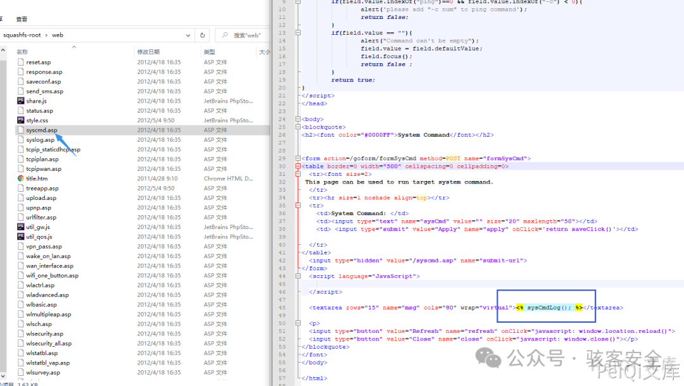684x386 pixels.
Task: Click the status.asp file icon
Action: (20, 111)
